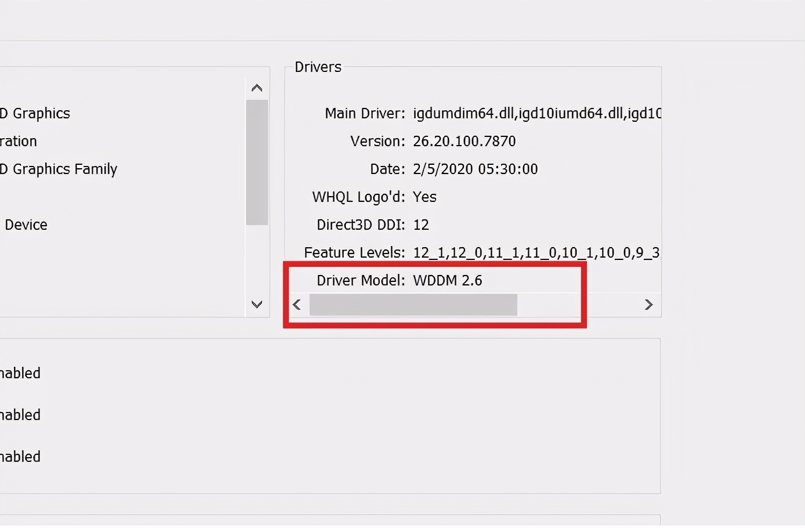Click the scrollbar down arrow icon
This screenshot has height=528, width=805.
coord(256,304)
